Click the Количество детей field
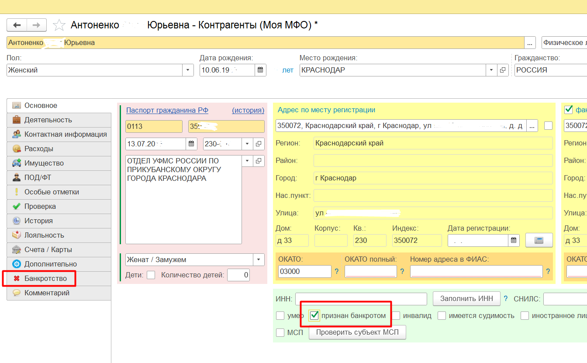 click(238, 275)
